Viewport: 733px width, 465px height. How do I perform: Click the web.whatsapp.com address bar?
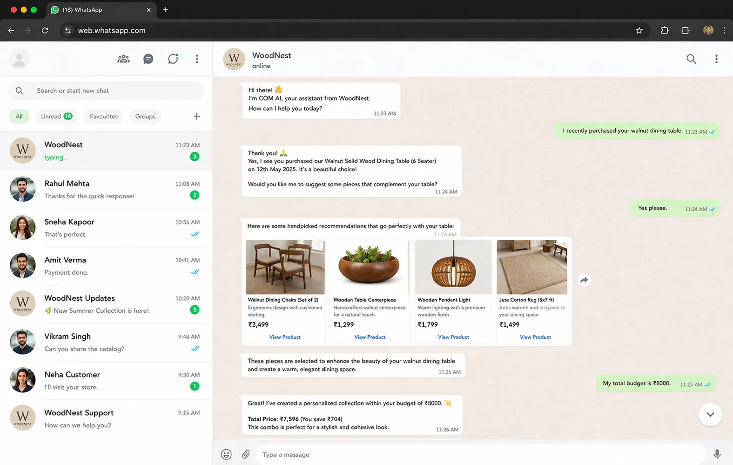(x=355, y=30)
